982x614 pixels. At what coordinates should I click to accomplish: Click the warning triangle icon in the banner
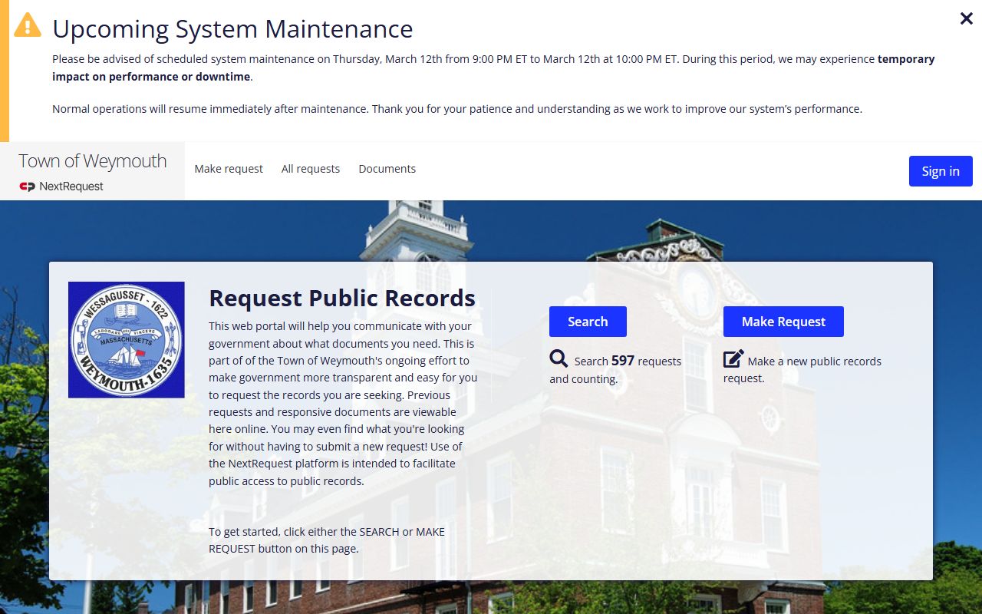point(28,25)
